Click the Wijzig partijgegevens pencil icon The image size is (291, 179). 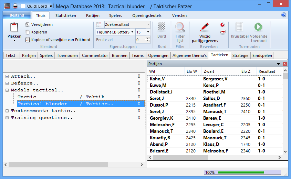coord(205,27)
